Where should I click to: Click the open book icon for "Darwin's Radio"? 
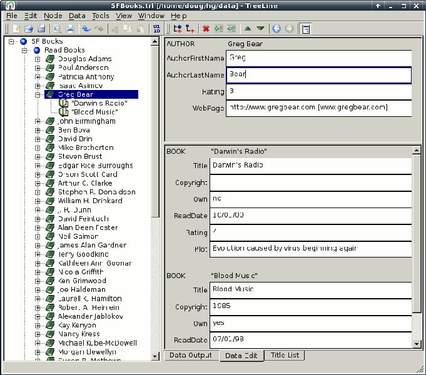(x=64, y=103)
